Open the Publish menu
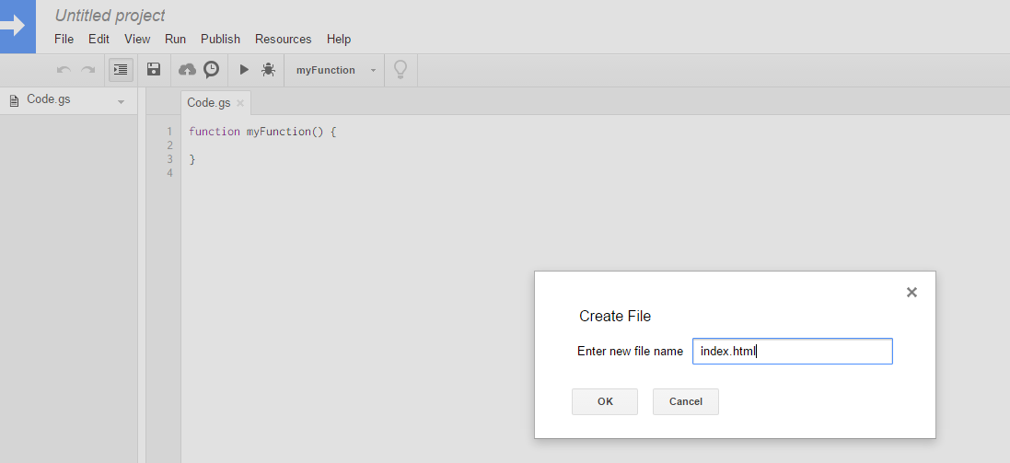This screenshot has height=463, width=1010. coord(220,39)
